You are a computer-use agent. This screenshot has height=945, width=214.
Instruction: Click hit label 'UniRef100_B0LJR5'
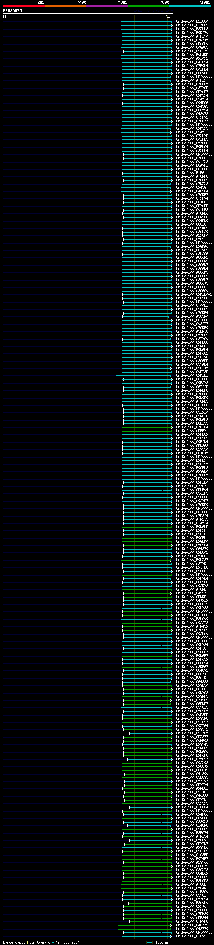192,55
